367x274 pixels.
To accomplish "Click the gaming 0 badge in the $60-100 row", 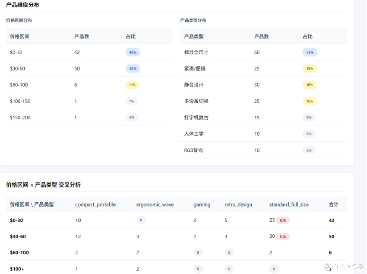I will (198, 253).
